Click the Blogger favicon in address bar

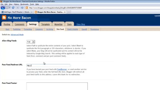tap(27, 8)
